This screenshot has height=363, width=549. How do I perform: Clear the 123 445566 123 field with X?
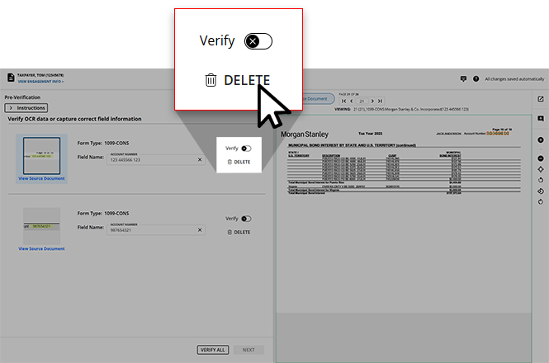coord(200,159)
